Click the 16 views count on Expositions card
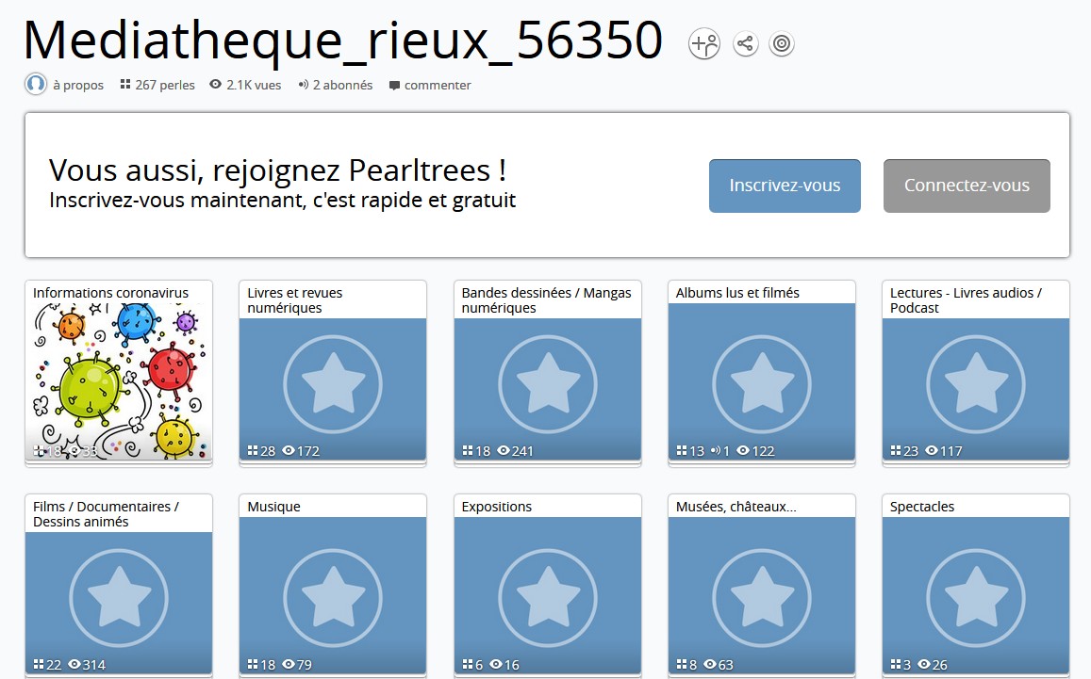 tap(504, 665)
